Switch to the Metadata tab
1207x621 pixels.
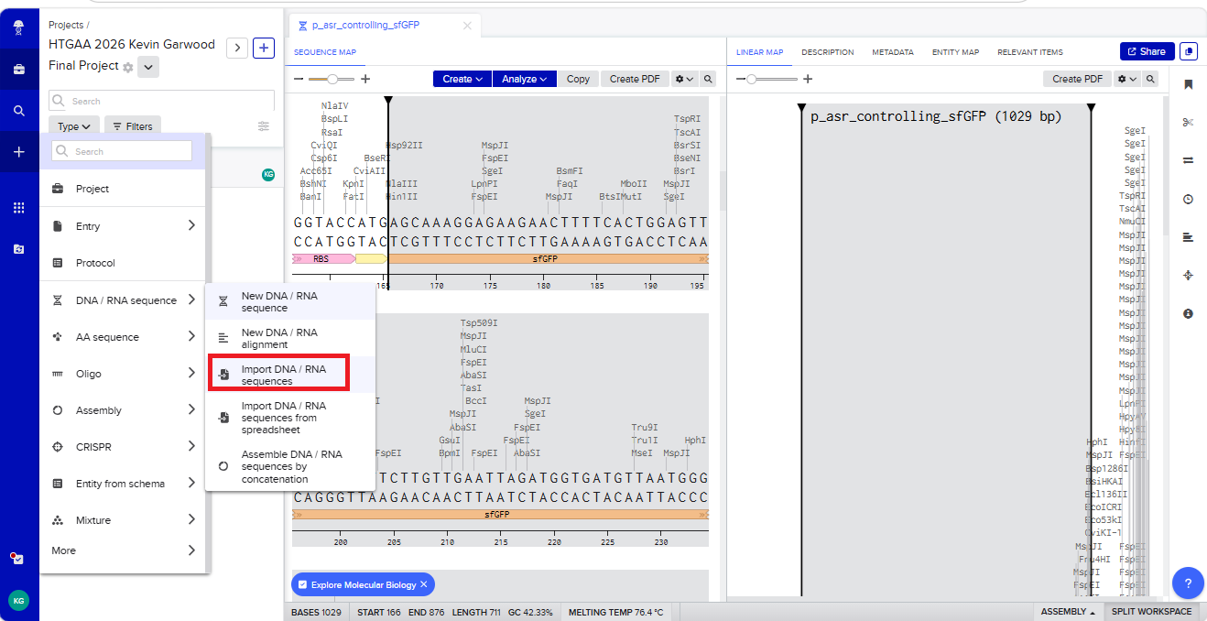point(893,52)
